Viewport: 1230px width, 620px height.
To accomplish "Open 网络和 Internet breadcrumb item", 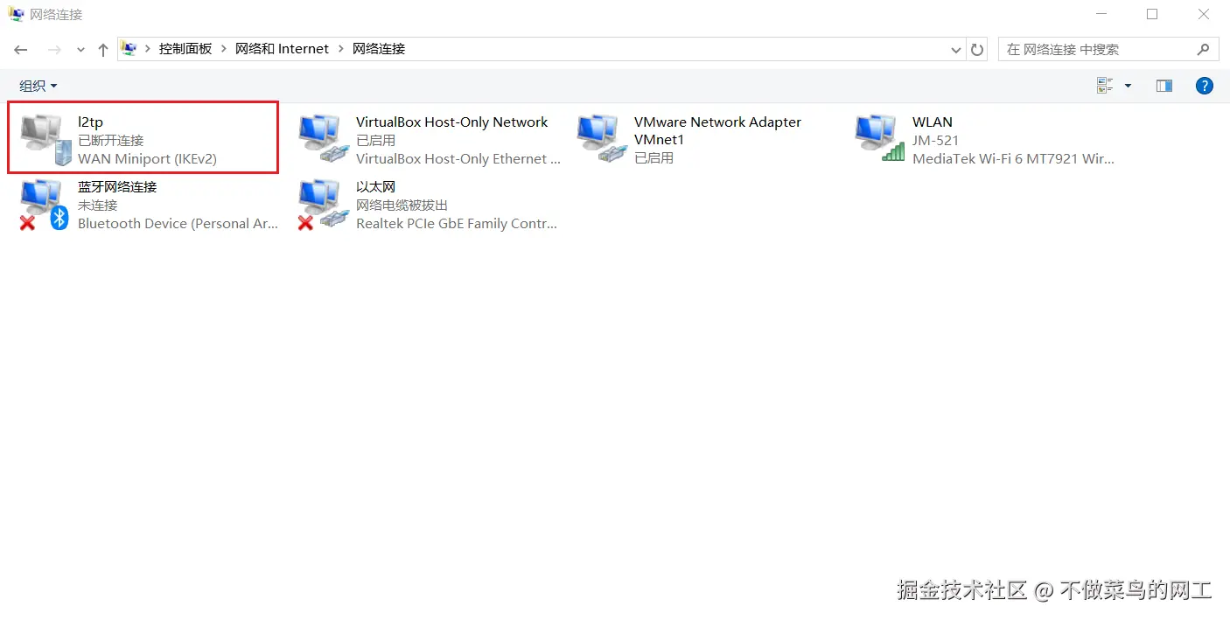I will 282,49.
